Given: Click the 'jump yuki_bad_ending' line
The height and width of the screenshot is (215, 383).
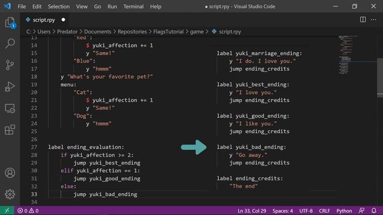Looking at the screenshot, I should click(x=105, y=194).
